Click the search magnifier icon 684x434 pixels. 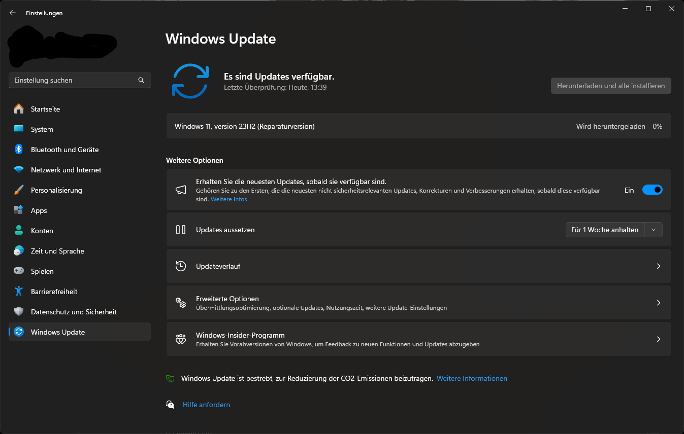pos(141,80)
